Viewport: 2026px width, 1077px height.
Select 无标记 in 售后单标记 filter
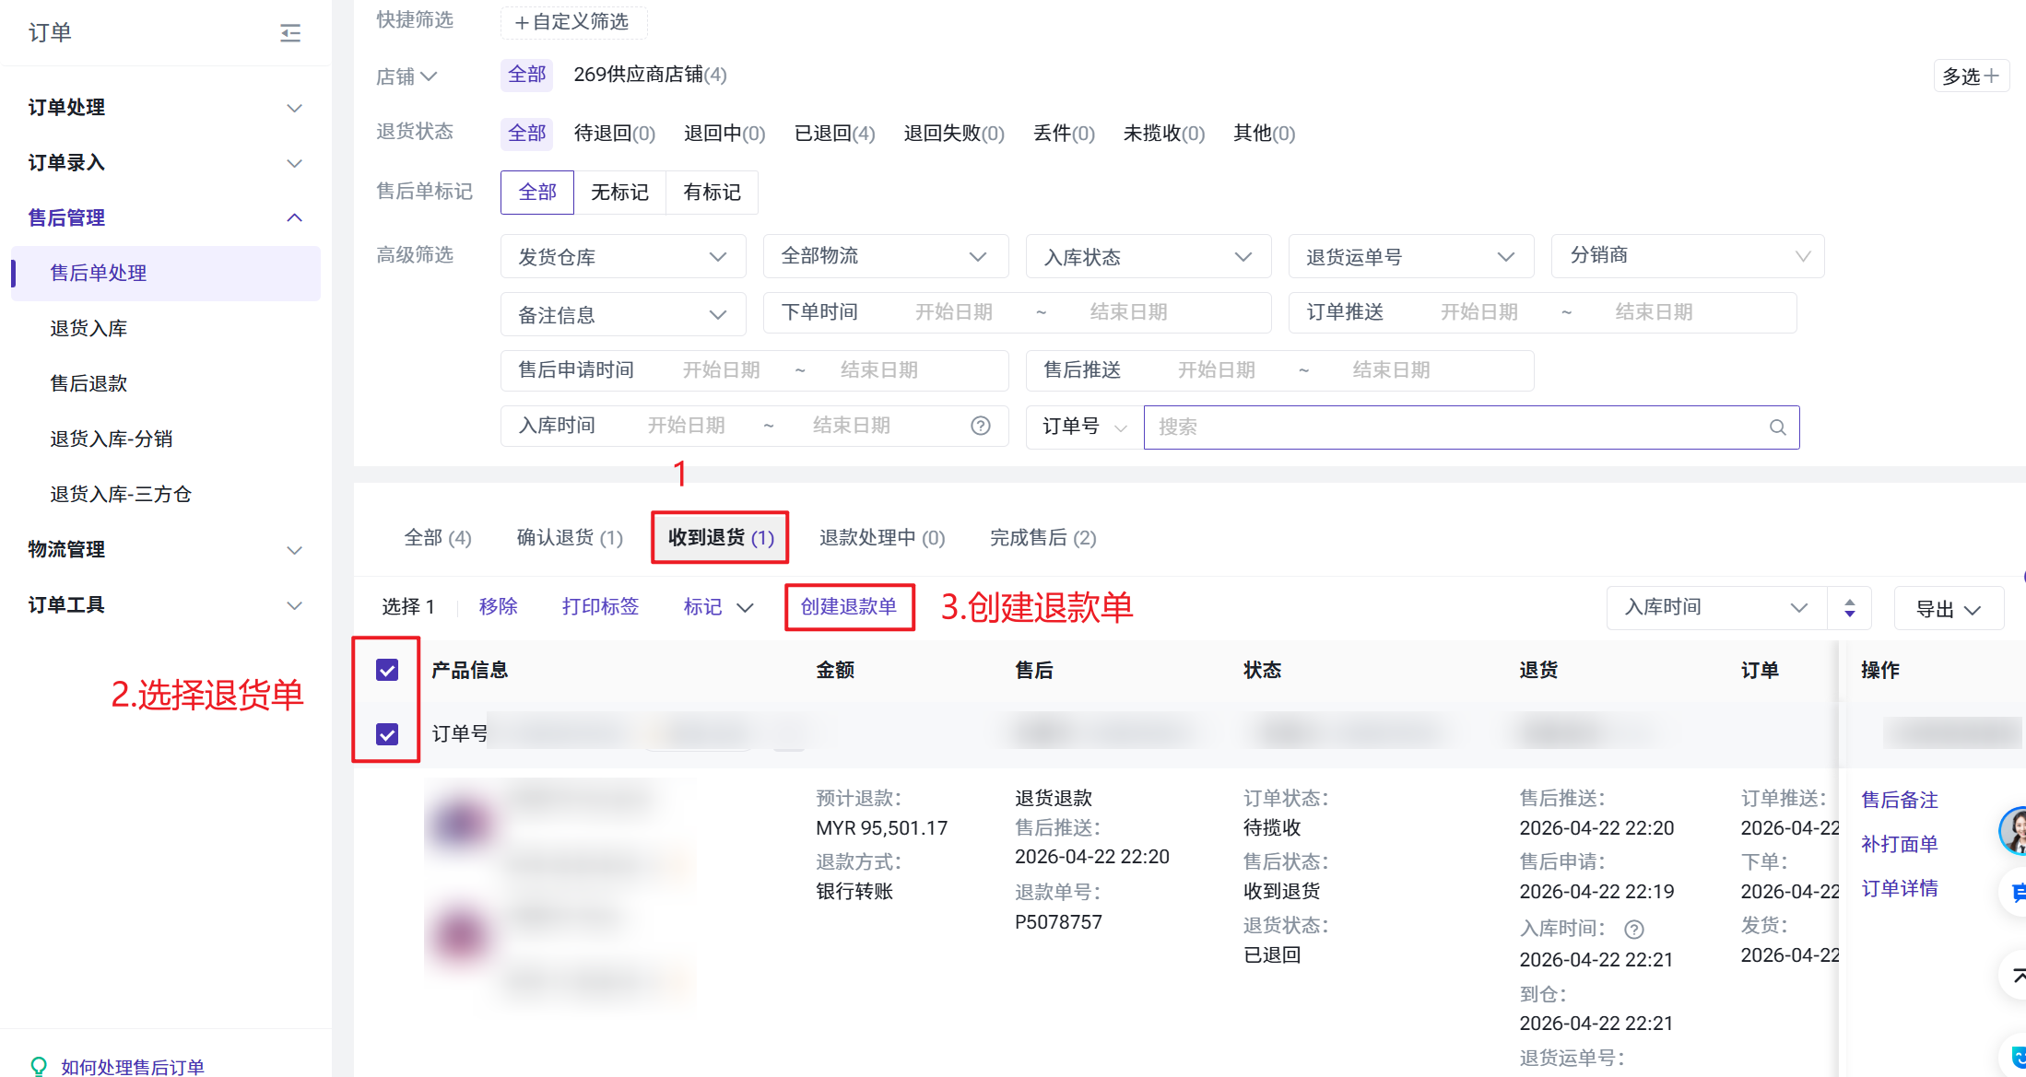[x=619, y=193]
